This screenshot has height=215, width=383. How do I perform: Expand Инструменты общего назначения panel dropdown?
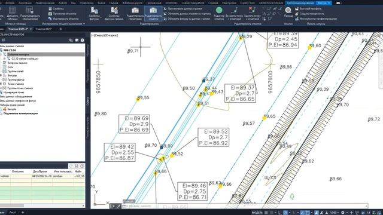84,24
